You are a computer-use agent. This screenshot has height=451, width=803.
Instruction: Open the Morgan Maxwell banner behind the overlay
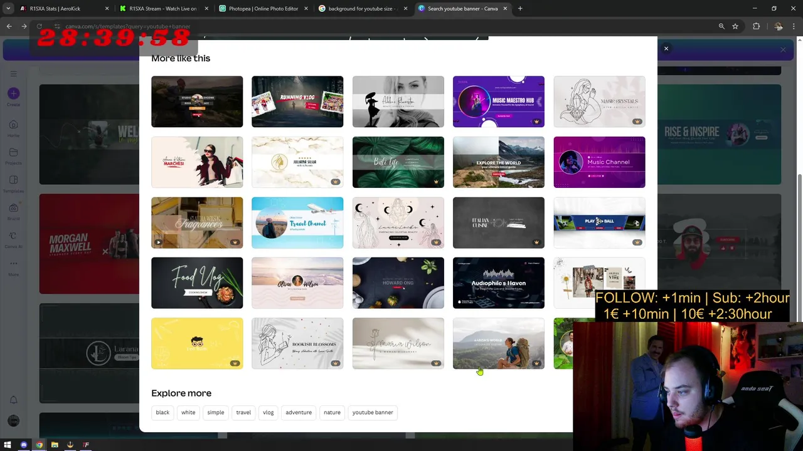[x=89, y=244]
